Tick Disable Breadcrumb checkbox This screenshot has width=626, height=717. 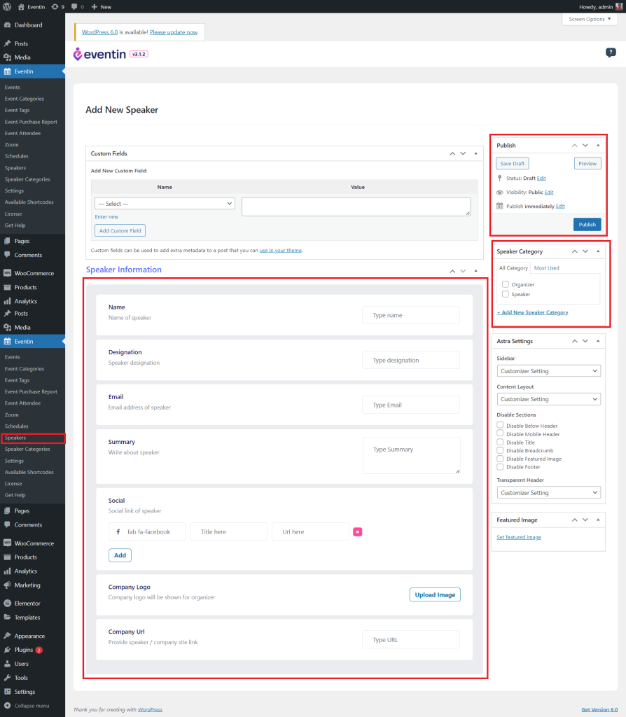pyautogui.click(x=500, y=450)
